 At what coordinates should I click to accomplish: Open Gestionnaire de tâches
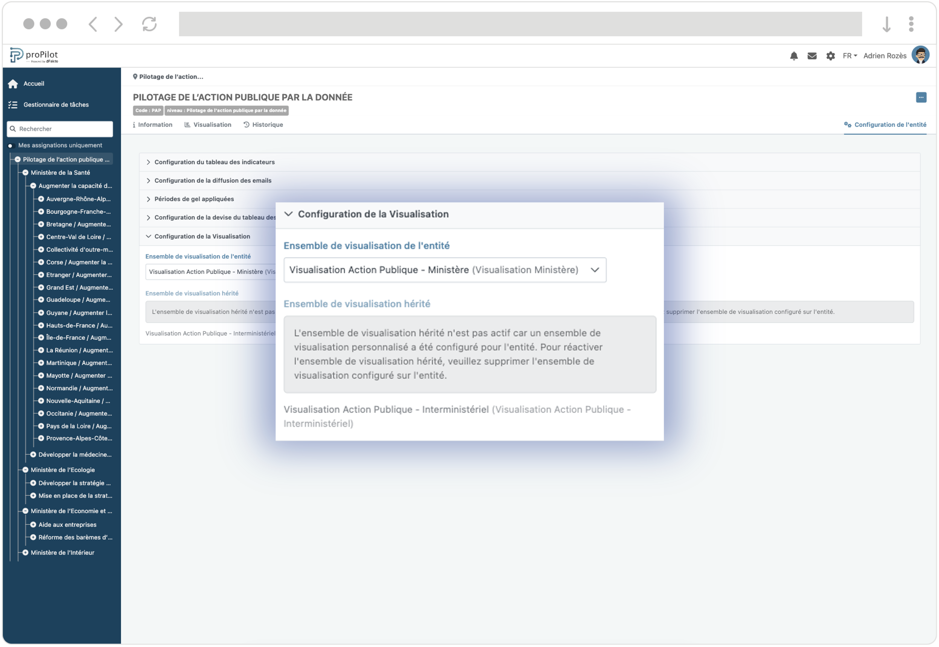tap(56, 105)
